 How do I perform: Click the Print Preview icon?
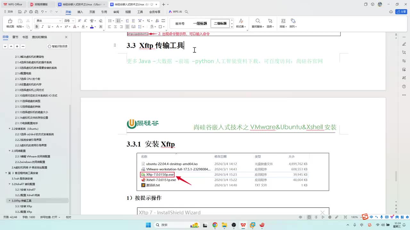coord(36,12)
